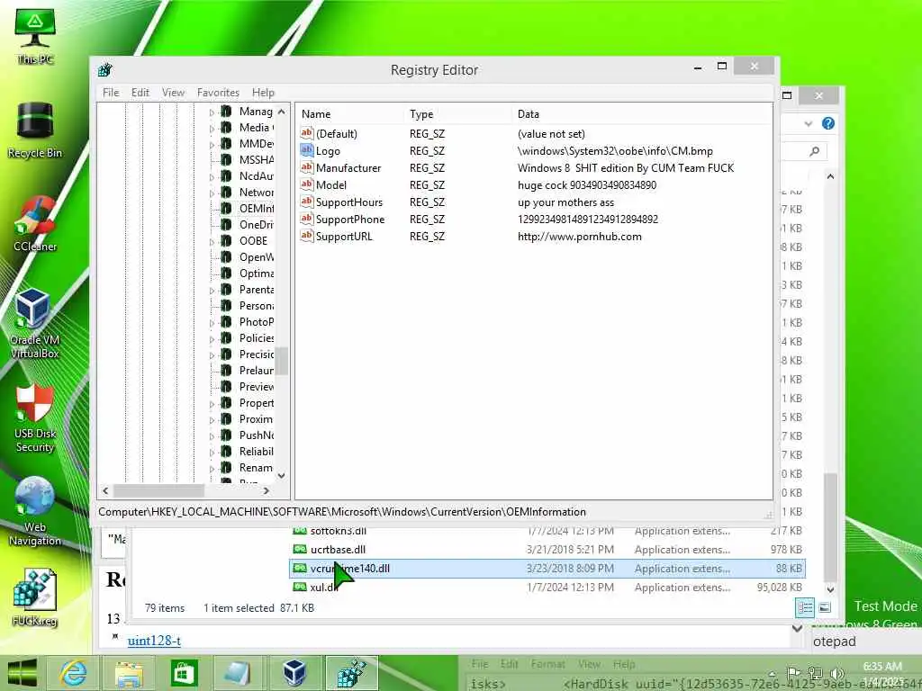Expand the Explorer ribbon chevron

click(x=808, y=123)
